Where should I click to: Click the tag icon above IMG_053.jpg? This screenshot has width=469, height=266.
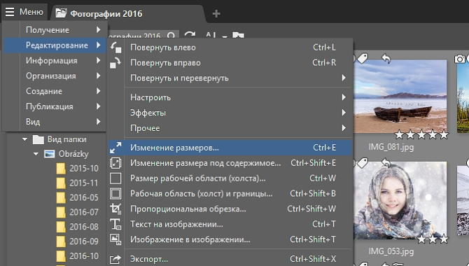(363, 162)
